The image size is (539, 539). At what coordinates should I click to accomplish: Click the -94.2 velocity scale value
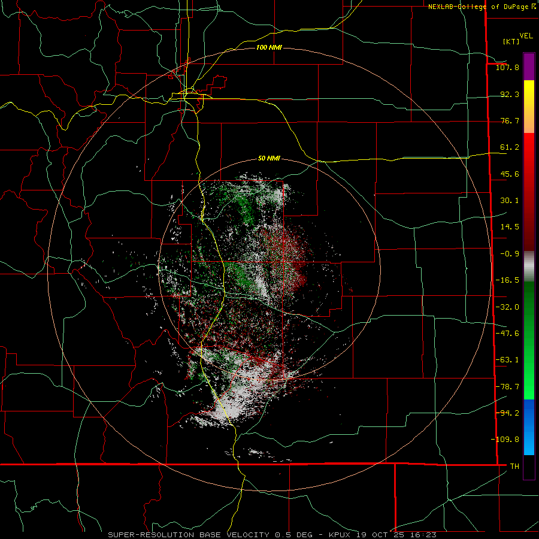[507, 413]
